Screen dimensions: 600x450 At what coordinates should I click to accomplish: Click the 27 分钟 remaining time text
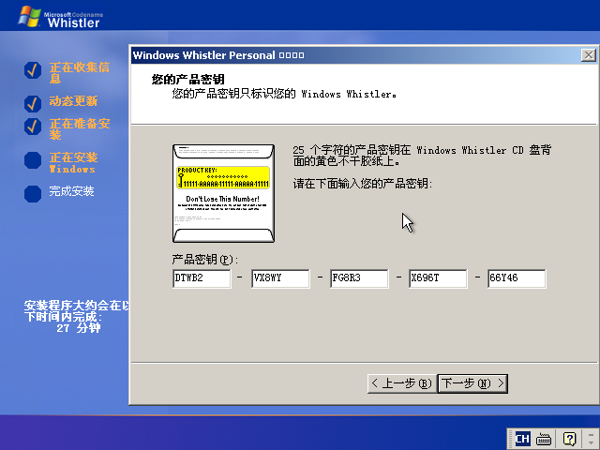[79, 328]
